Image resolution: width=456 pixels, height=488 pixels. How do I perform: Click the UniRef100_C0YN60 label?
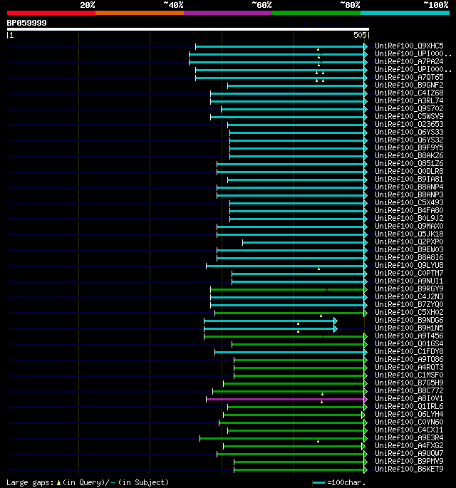[409, 422]
